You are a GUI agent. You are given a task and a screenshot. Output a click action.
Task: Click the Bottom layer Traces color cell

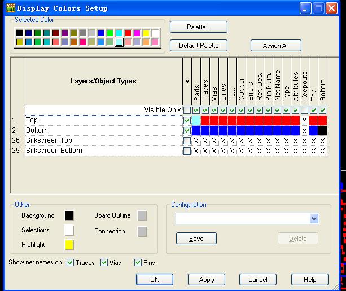pyautogui.click(x=205, y=130)
